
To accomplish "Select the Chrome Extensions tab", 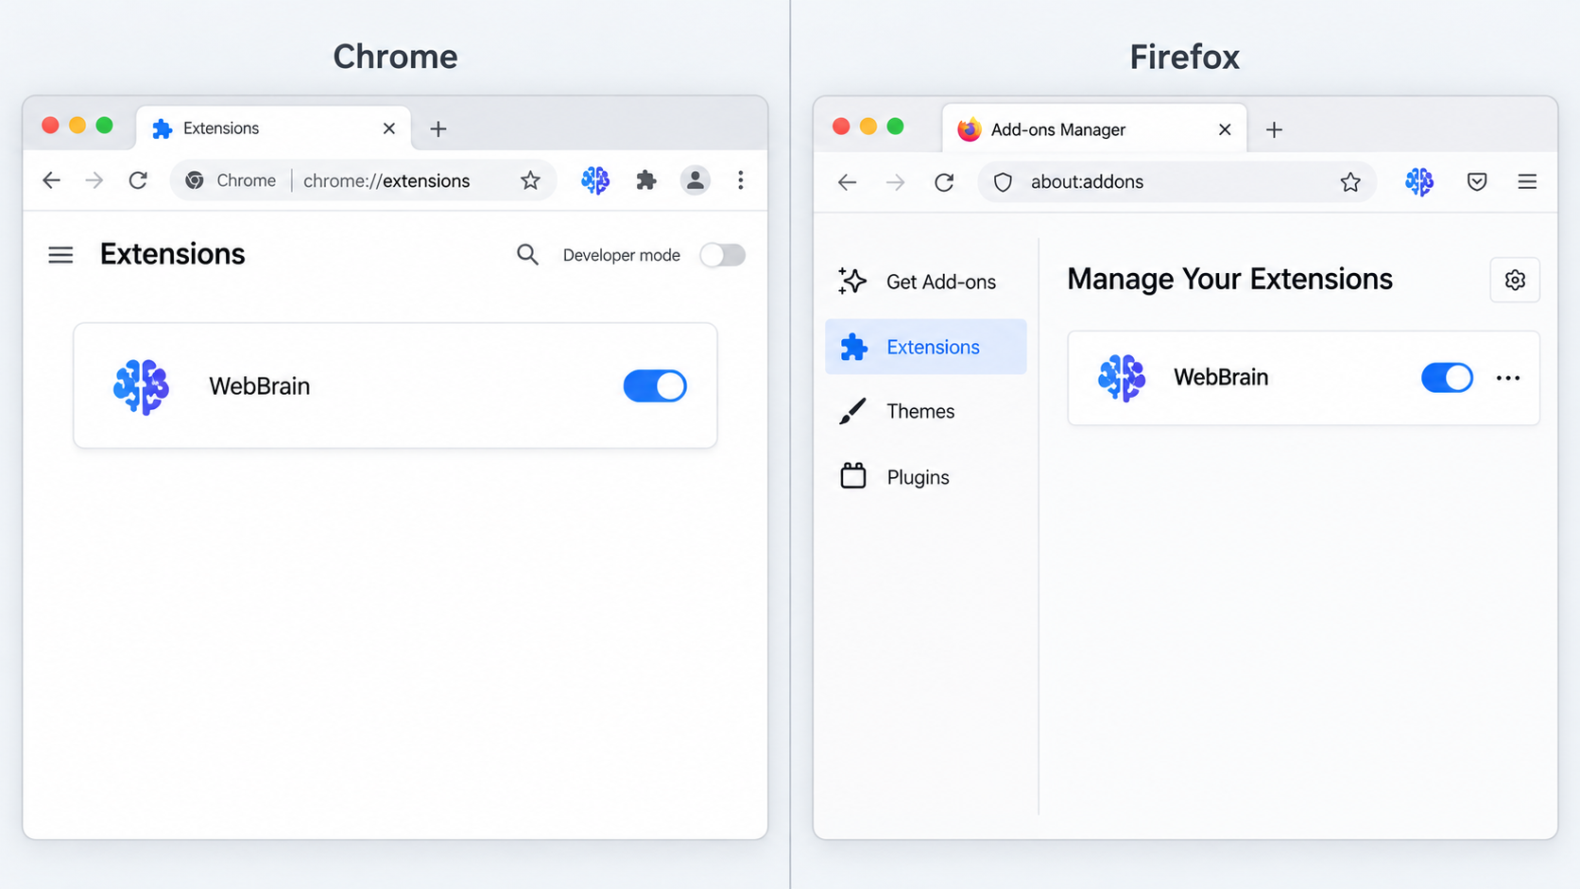I will tap(274, 128).
